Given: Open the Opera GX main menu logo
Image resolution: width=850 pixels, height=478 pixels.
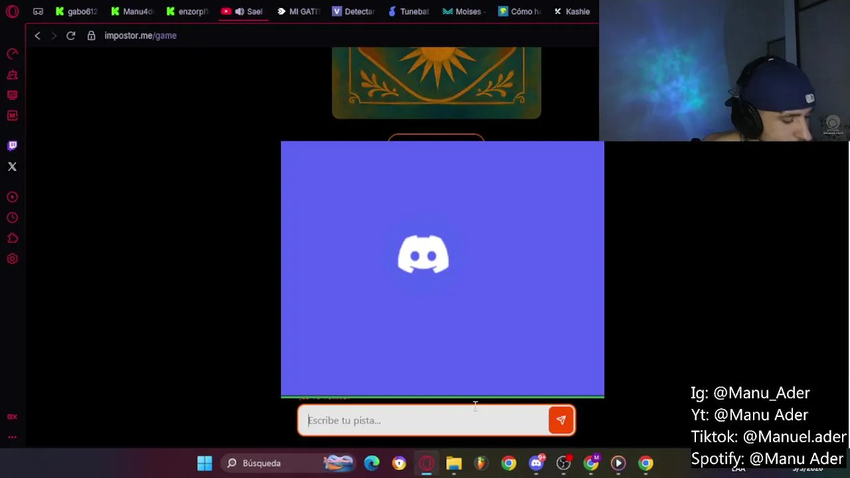Looking at the screenshot, I should point(12,11).
